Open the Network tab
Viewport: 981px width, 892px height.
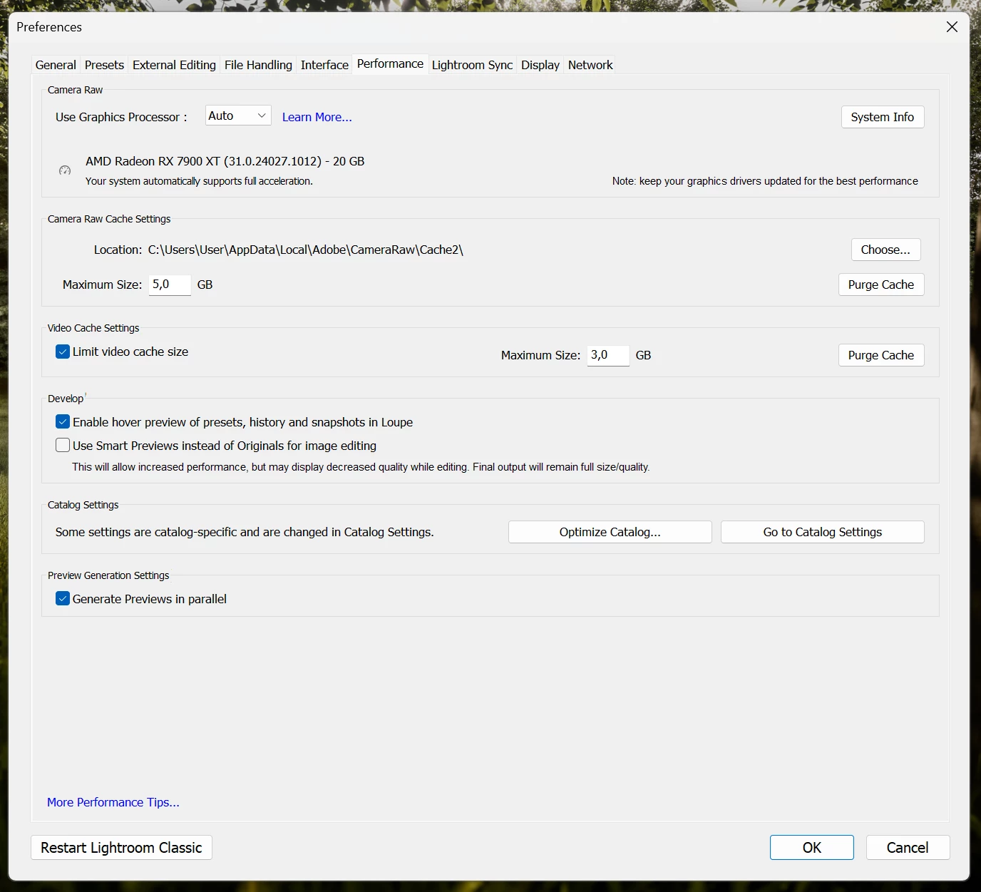click(590, 65)
